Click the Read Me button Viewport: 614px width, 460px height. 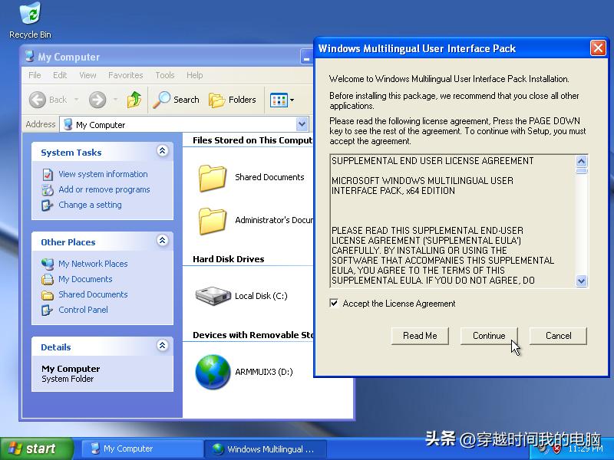pyautogui.click(x=420, y=336)
